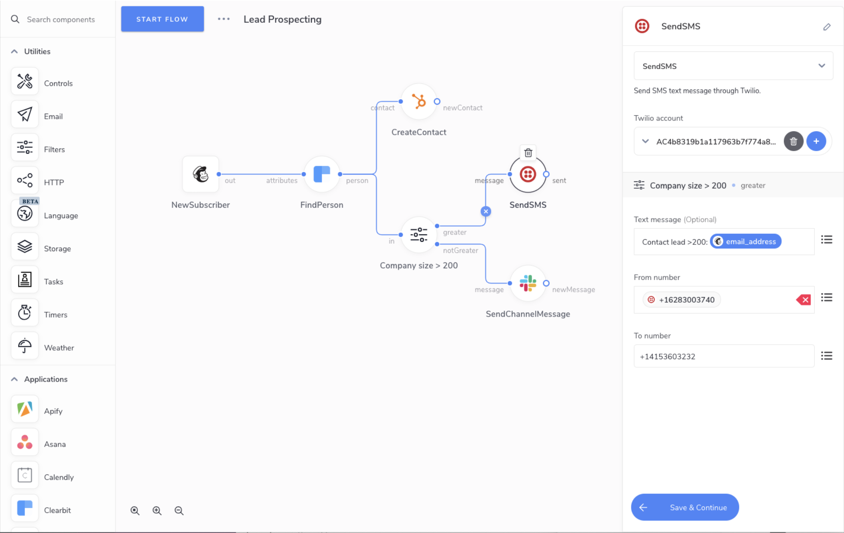
Task: Open the Timers utility component
Action: [x=25, y=313]
